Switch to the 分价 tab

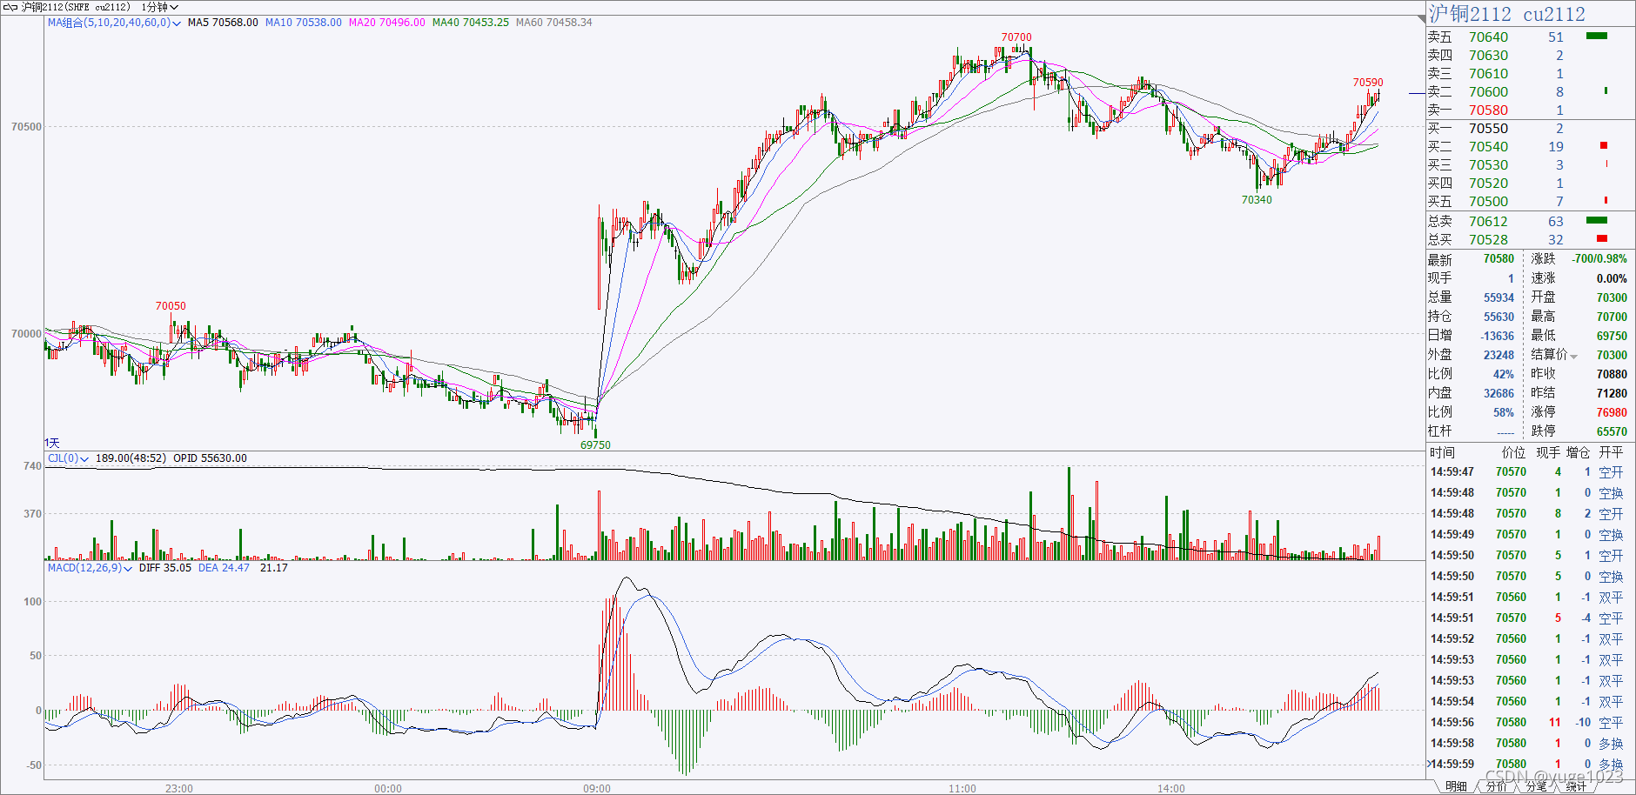coord(1496,786)
